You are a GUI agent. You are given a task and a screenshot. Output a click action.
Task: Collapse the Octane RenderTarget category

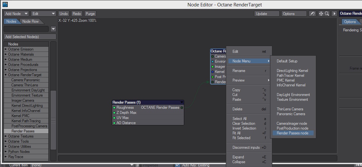coord(6,75)
